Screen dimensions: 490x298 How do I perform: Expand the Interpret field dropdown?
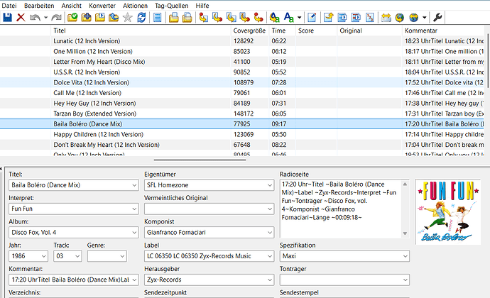[x=134, y=209]
